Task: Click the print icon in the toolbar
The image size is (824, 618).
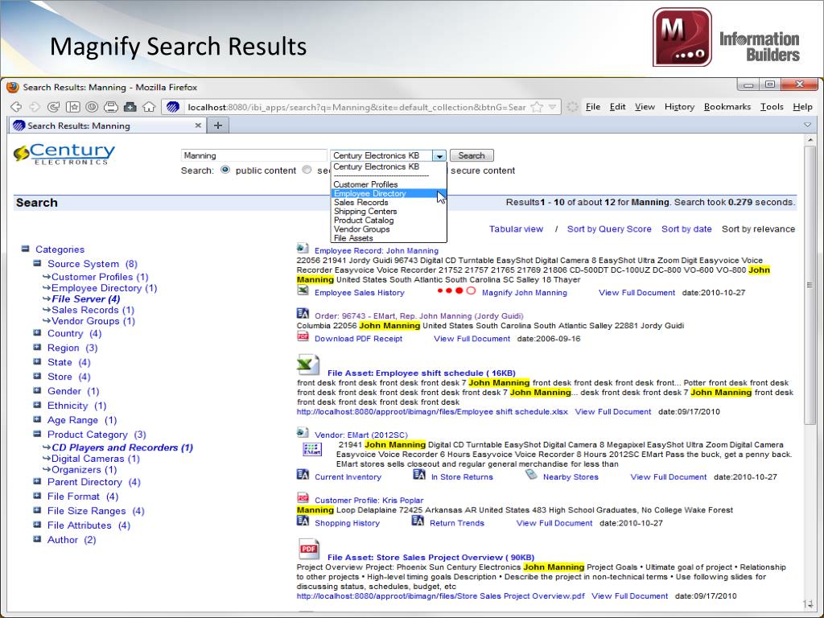Action: click(x=111, y=107)
